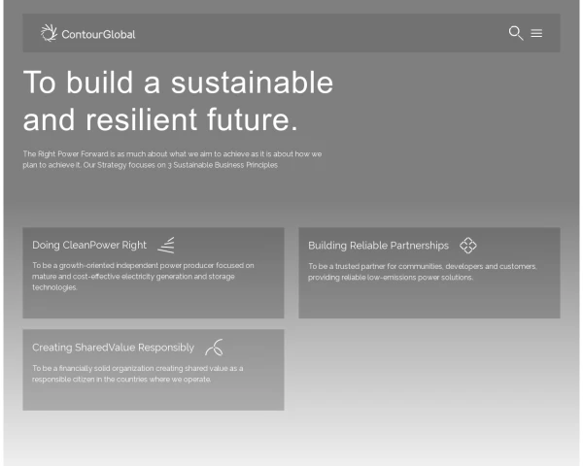Click the ContourGlobal sunburst logo icon
Image resolution: width=583 pixels, height=466 pixels.
49,33
